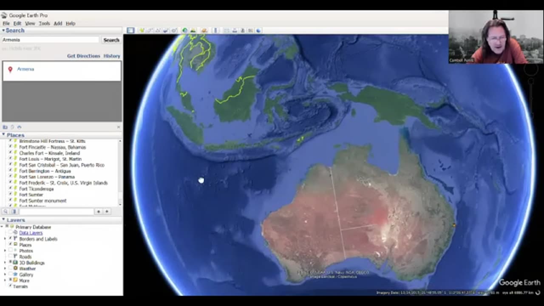The height and width of the screenshot is (306, 544).
Task: Expand the 3D Buildings layer node
Action: coord(5,263)
